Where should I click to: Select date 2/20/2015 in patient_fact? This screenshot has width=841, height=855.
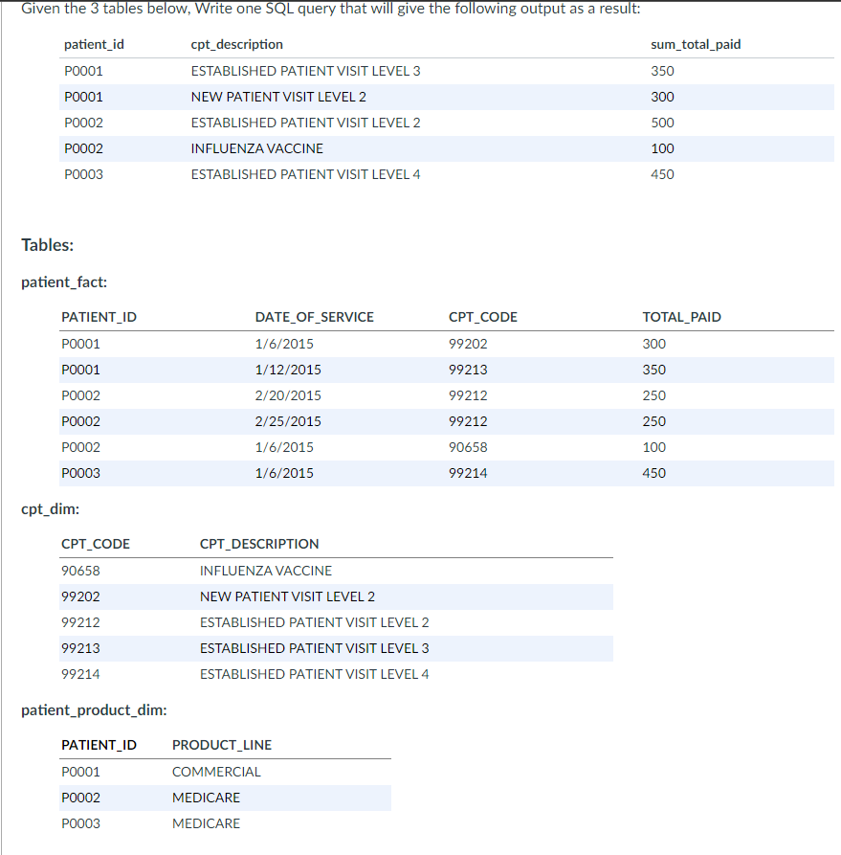point(288,395)
